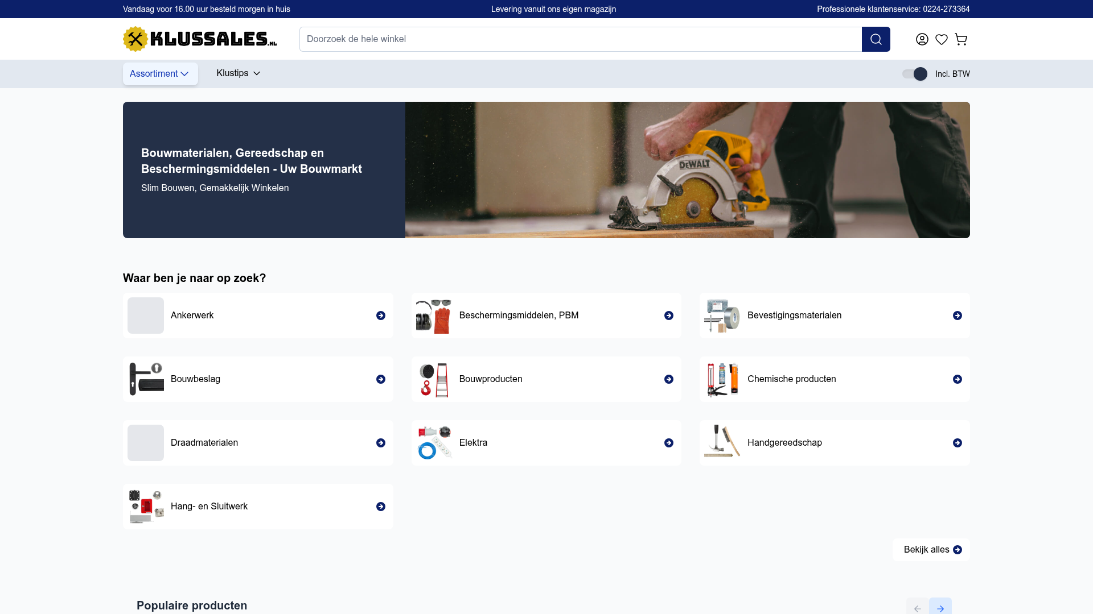Click the arrow icon on Bouwbeslag card
Screen dimensions: 1093x614
(x=381, y=379)
